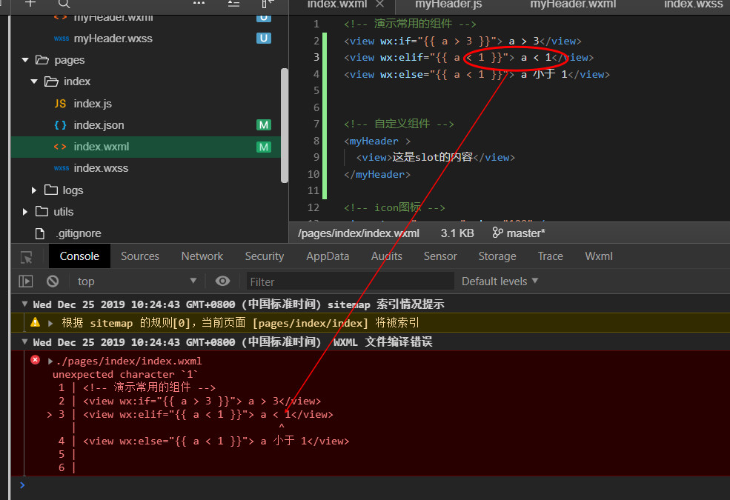The width and height of the screenshot is (730, 500).
Task: Open the Audits devtools tab
Action: [386, 256]
